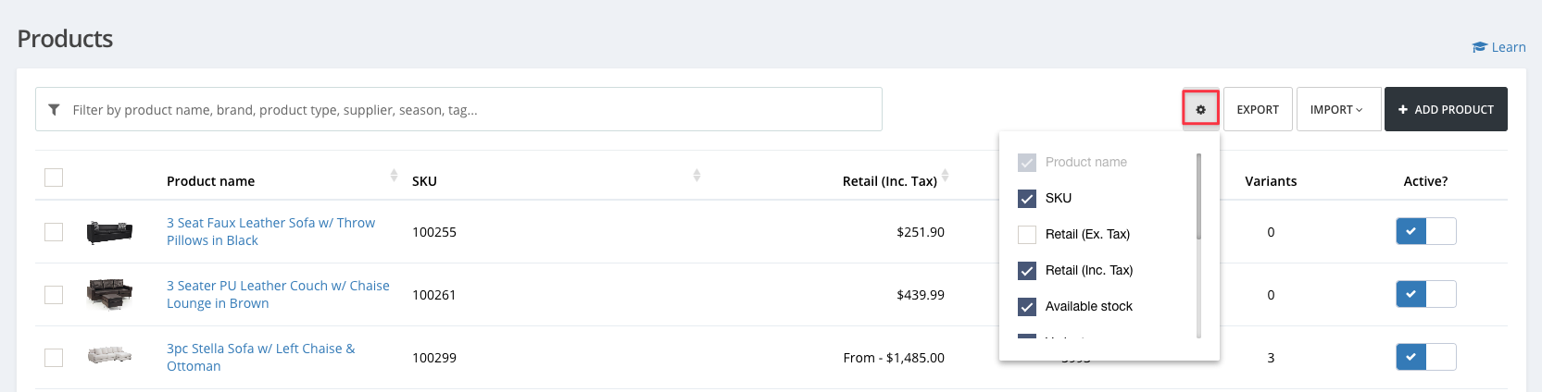Uncheck the SKU column checkbox
1542x392 pixels.
(1027, 198)
